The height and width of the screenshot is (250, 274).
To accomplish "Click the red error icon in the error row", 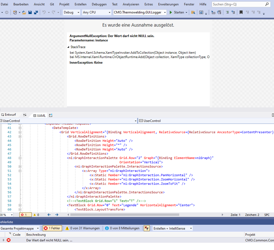I will (x=9, y=240).
